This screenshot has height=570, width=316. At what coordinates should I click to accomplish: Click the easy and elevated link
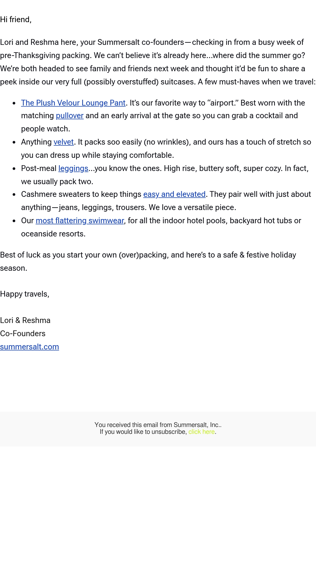click(x=174, y=194)
